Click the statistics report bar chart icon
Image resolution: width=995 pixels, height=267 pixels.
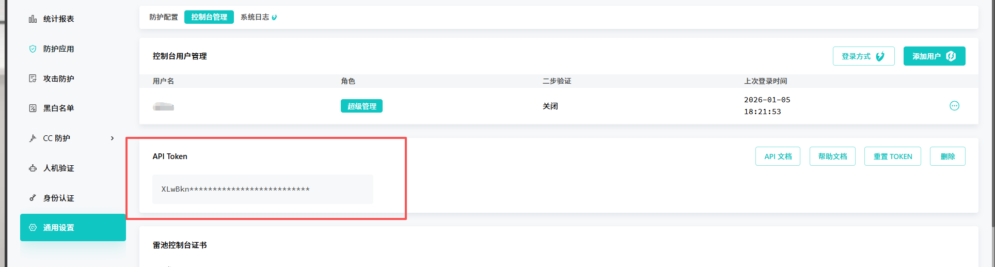pos(33,19)
